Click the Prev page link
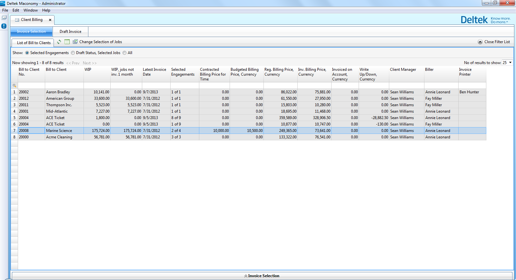516x280 pixels. coord(73,63)
